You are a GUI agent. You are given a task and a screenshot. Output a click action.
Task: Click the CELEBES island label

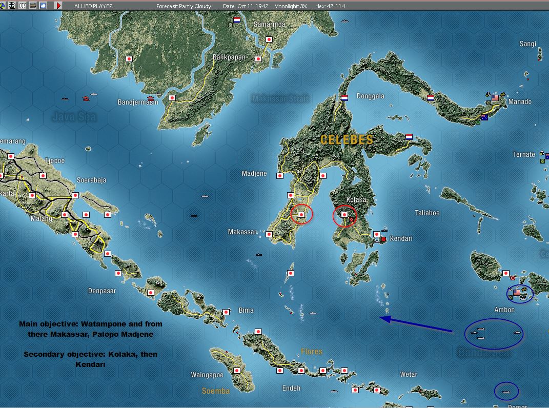347,140
